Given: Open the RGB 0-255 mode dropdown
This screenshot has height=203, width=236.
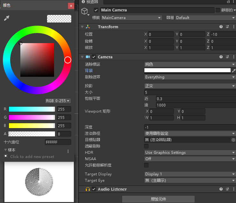Looking at the screenshot, I should pyautogui.click(x=58, y=101).
